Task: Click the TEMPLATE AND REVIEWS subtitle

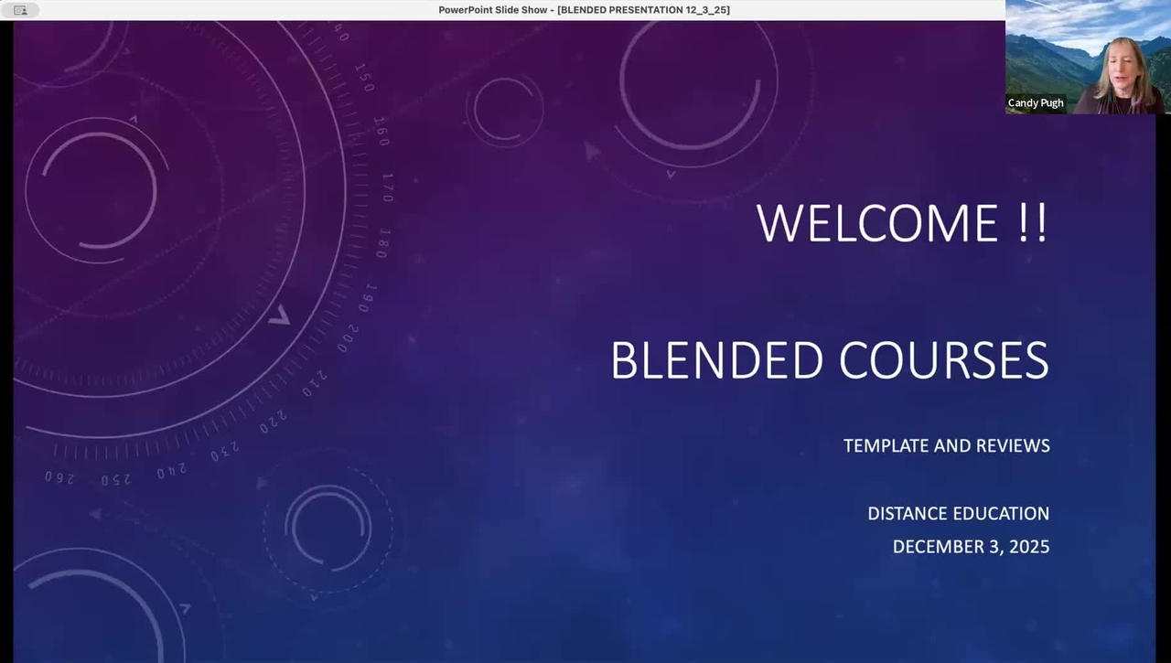Action: tap(946, 446)
